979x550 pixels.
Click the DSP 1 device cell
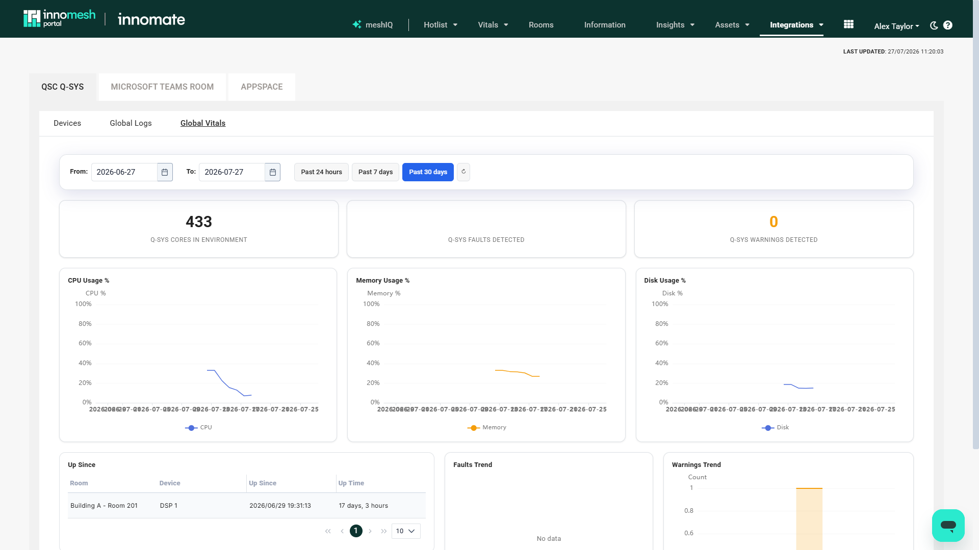pos(169,506)
